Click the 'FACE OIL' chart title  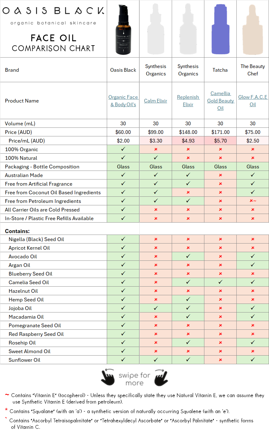click(x=53, y=38)
